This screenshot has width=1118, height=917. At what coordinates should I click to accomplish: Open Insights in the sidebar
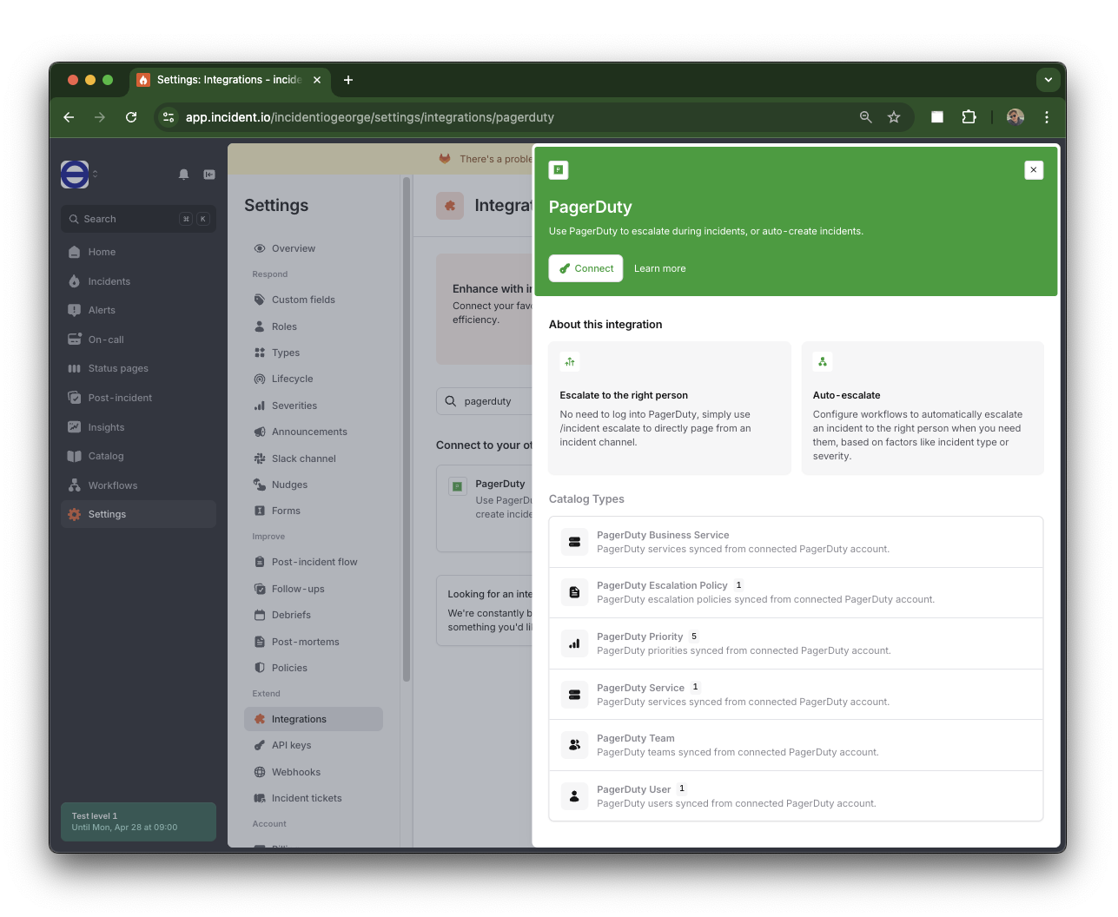139,427
